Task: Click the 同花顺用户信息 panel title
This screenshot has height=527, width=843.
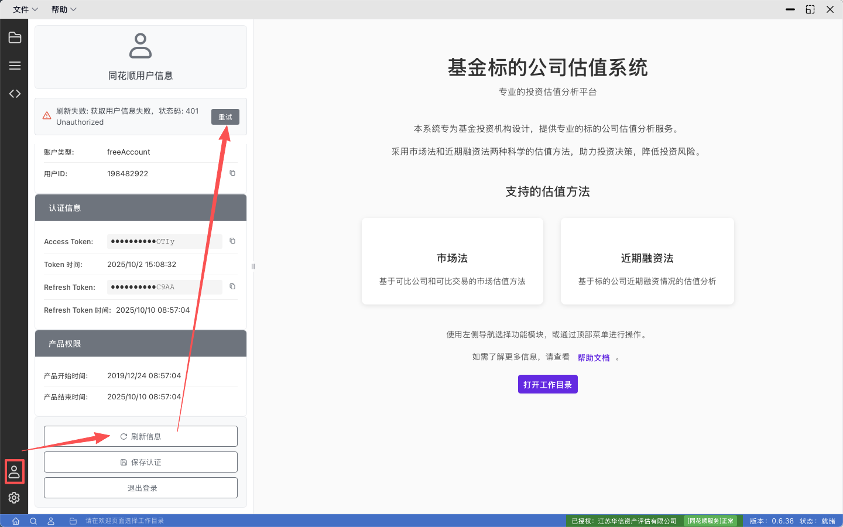Action: point(140,76)
